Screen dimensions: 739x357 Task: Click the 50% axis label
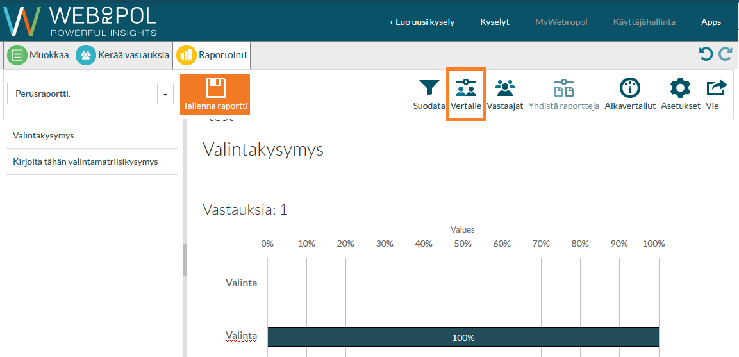[x=463, y=244]
